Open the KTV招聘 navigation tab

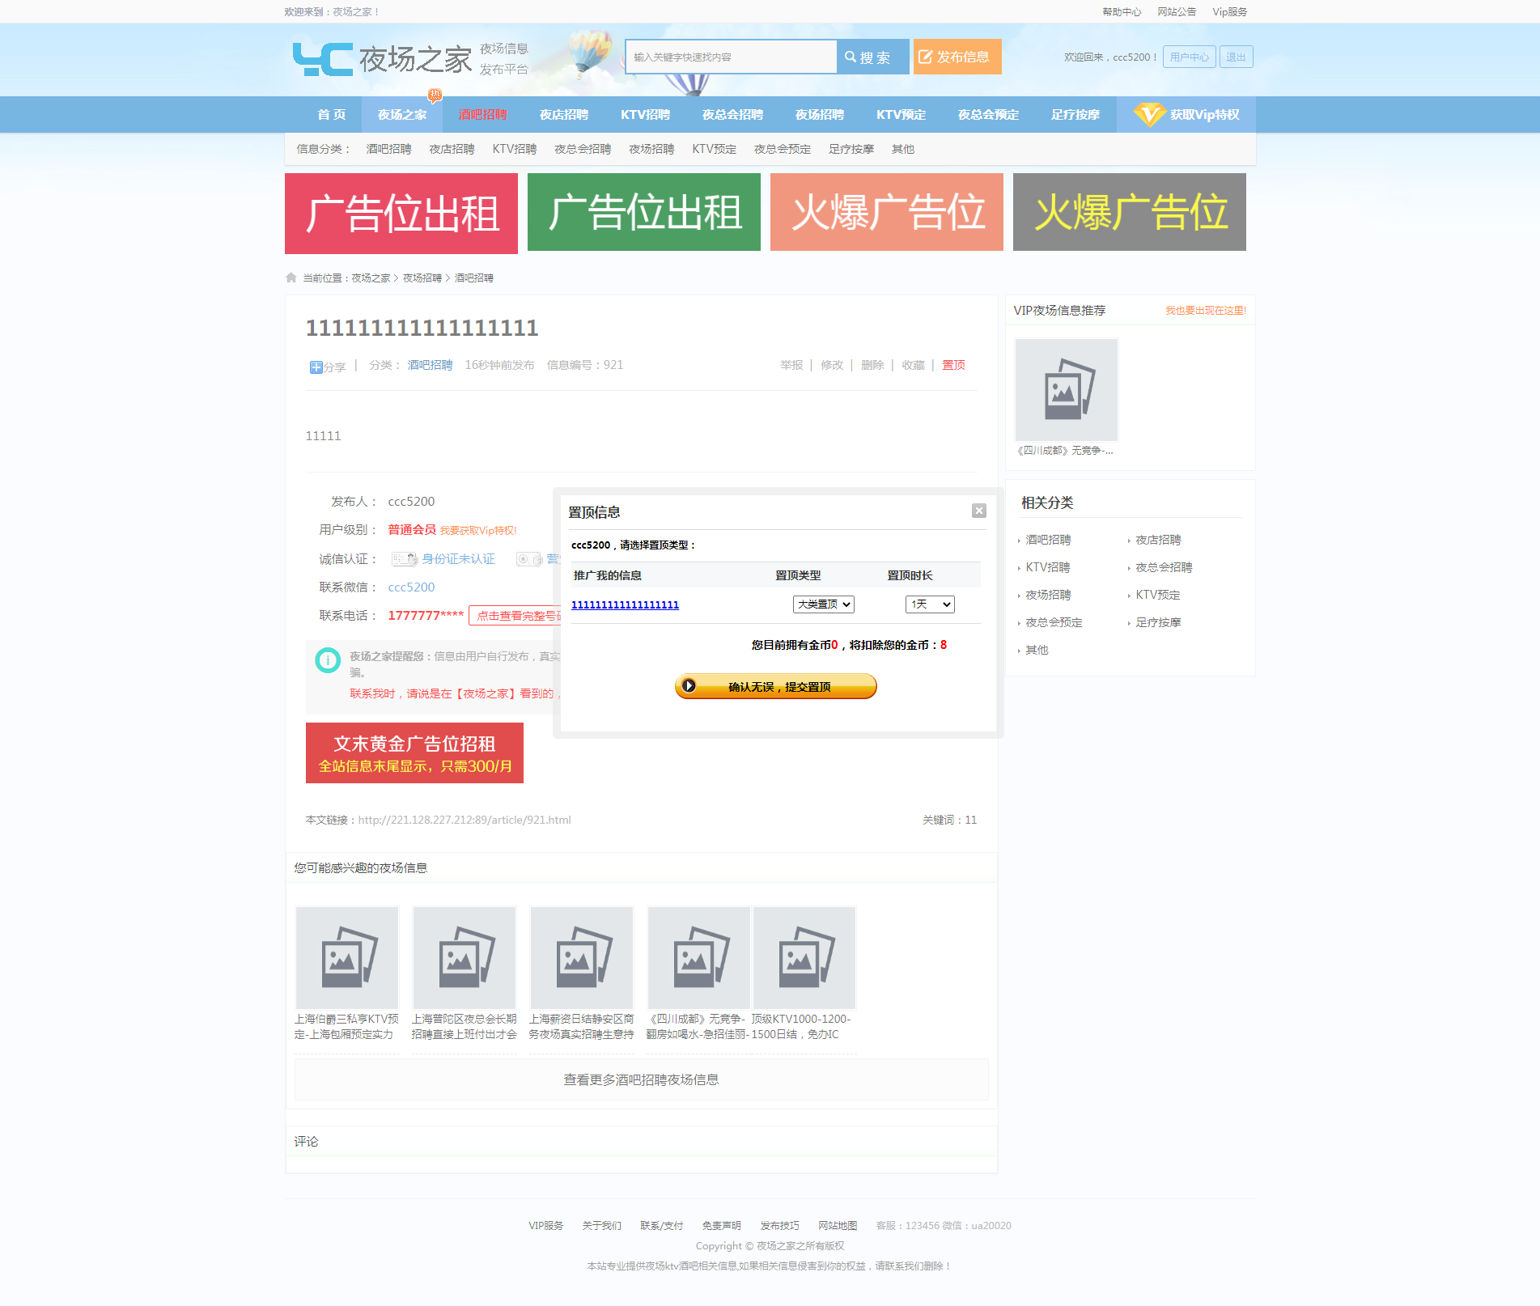[x=645, y=115]
